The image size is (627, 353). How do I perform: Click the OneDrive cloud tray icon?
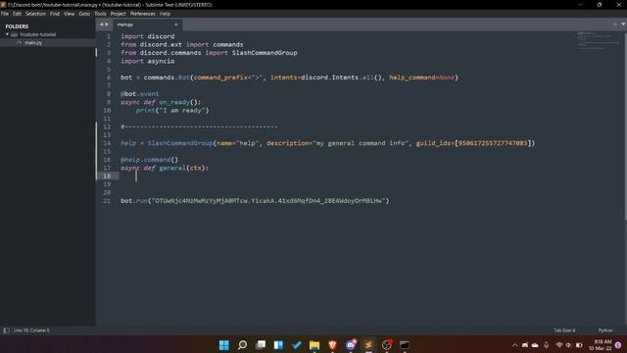pos(535,345)
